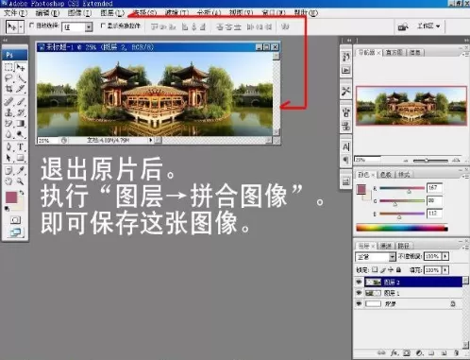Viewport: 470px width, 360px height.
Task: Open the 图像(I) menu
Action: click(x=79, y=13)
